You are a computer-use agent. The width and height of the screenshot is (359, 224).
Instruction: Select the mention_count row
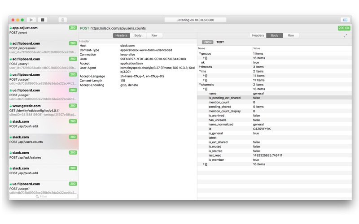(275, 102)
